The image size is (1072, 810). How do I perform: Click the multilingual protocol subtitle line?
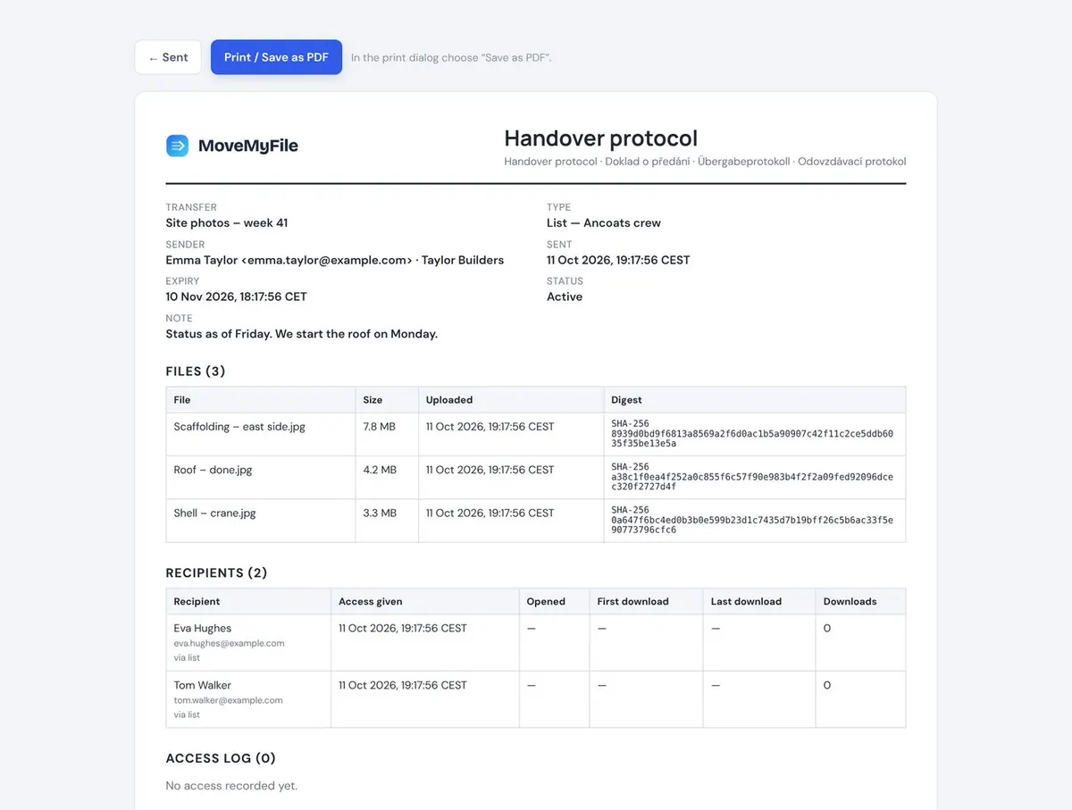tap(705, 162)
